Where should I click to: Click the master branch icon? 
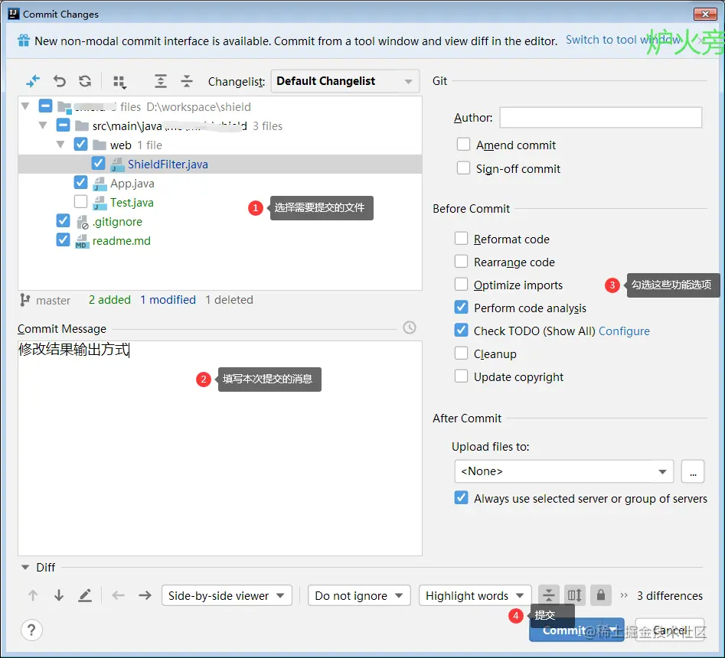25,301
